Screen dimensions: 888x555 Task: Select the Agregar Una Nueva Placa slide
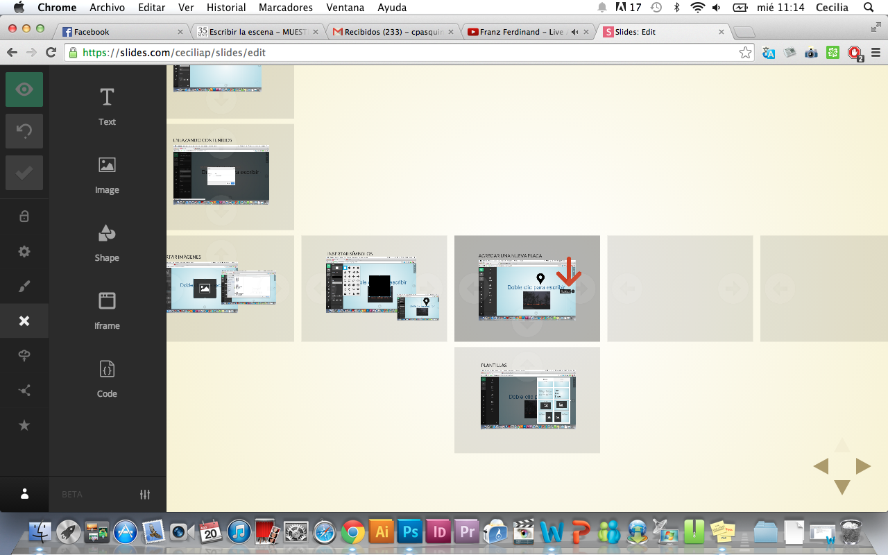[527, 289]
